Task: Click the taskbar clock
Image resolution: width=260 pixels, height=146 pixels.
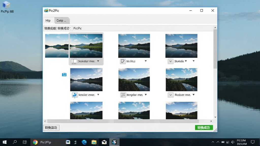Action: [242, 142]
